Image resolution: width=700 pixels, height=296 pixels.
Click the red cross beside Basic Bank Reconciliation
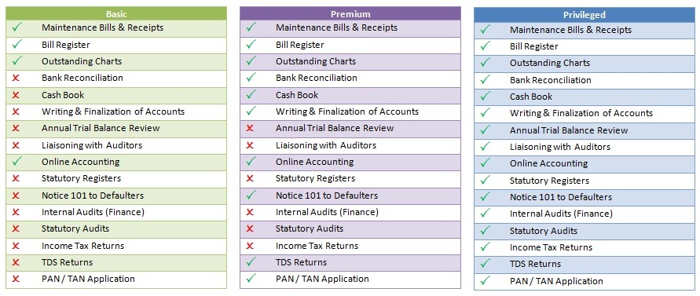(16, 78)
